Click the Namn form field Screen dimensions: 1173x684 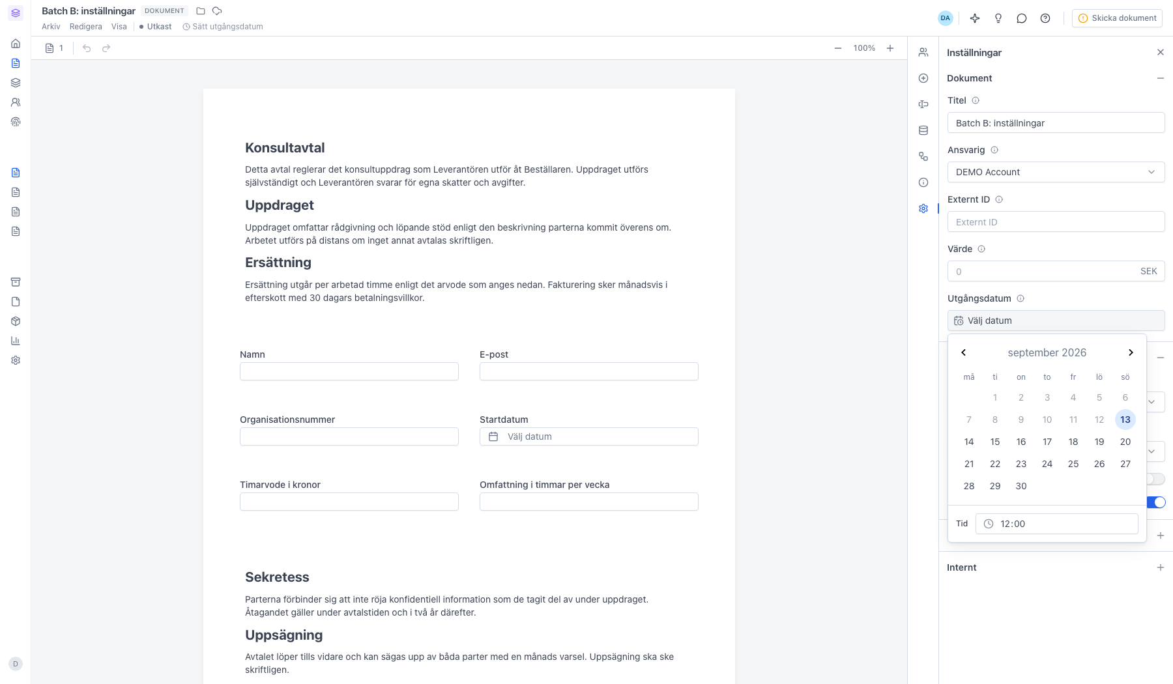pos(349,371)
